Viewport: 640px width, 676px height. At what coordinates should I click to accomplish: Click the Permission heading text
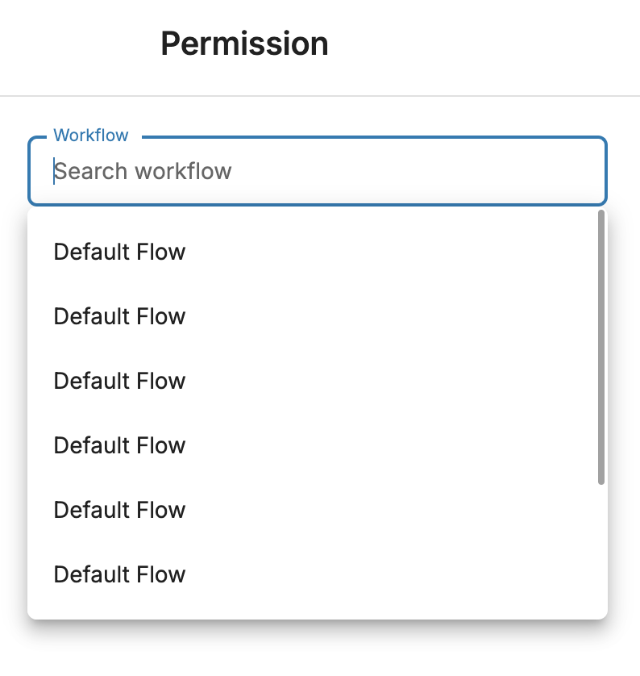[244, 44]
